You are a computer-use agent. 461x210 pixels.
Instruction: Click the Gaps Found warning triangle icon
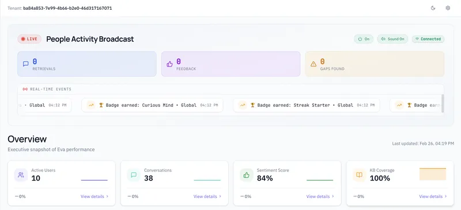(313, 63)
